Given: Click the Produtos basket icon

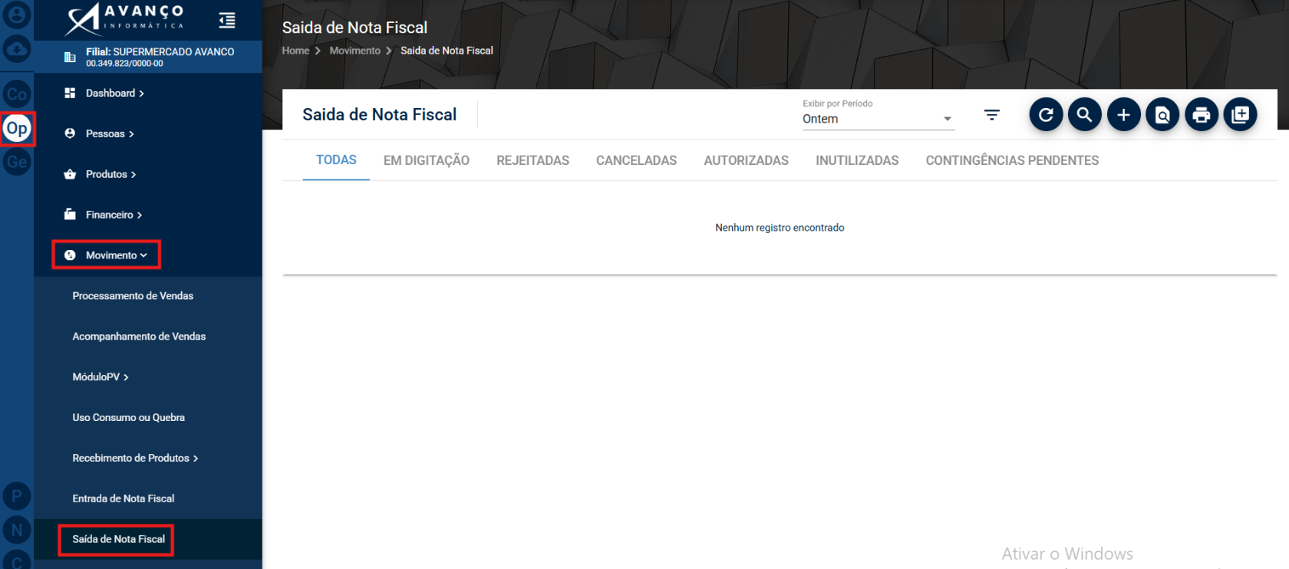Looking at the screenshot, I should coord(70,174).
